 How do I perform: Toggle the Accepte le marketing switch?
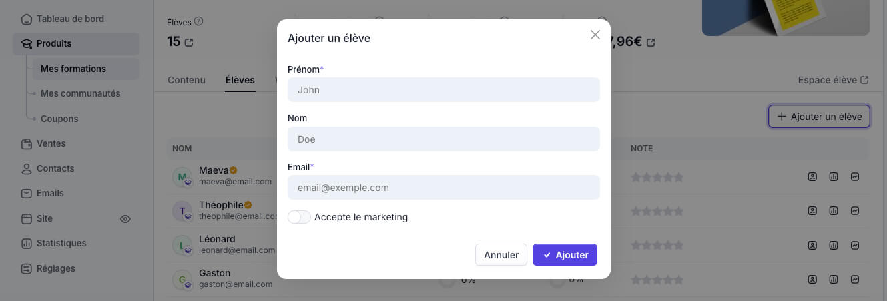(299, 217)
